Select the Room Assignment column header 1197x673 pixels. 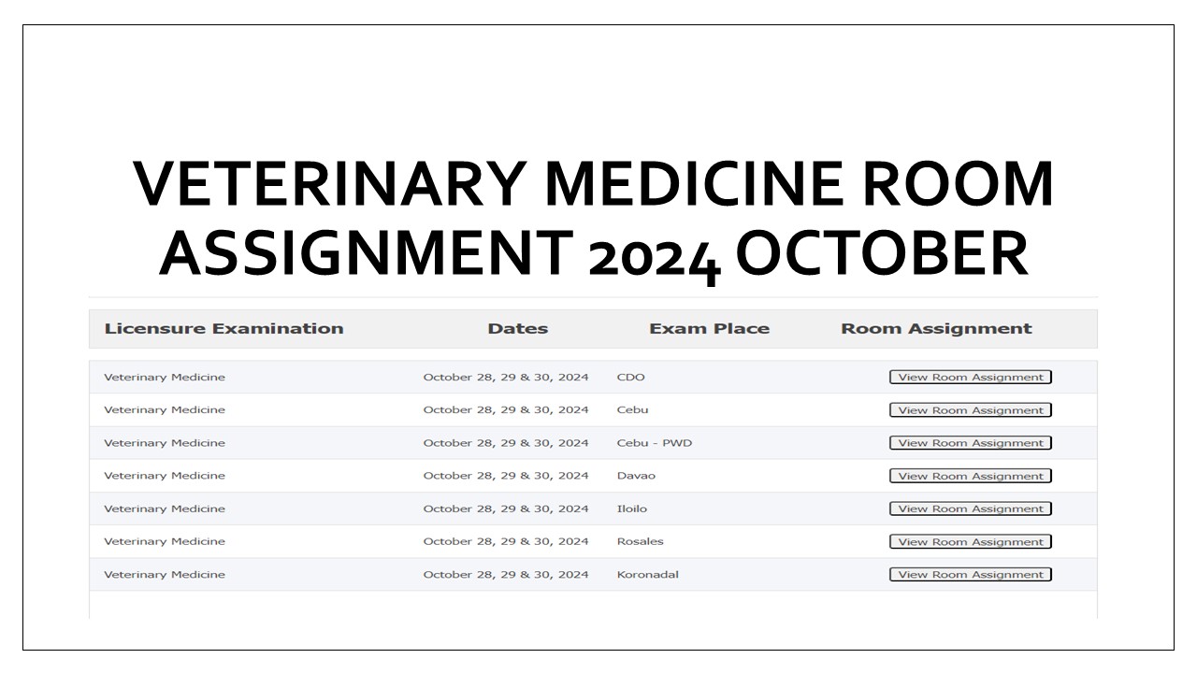tap(936, 328)
